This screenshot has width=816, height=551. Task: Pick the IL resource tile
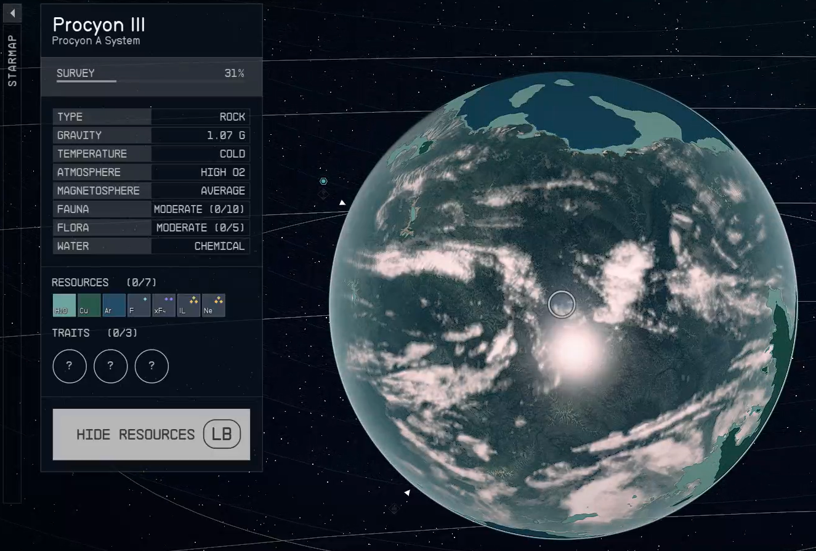188,305
